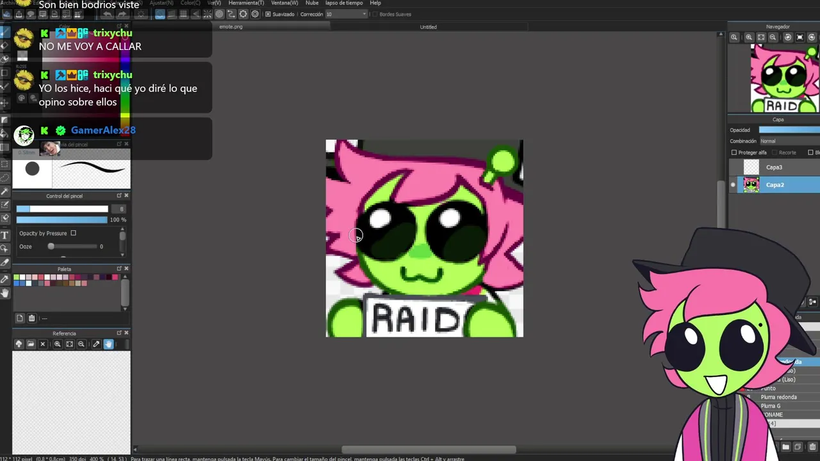Pick color with Referencia eyedropper icon

point(96,344)
